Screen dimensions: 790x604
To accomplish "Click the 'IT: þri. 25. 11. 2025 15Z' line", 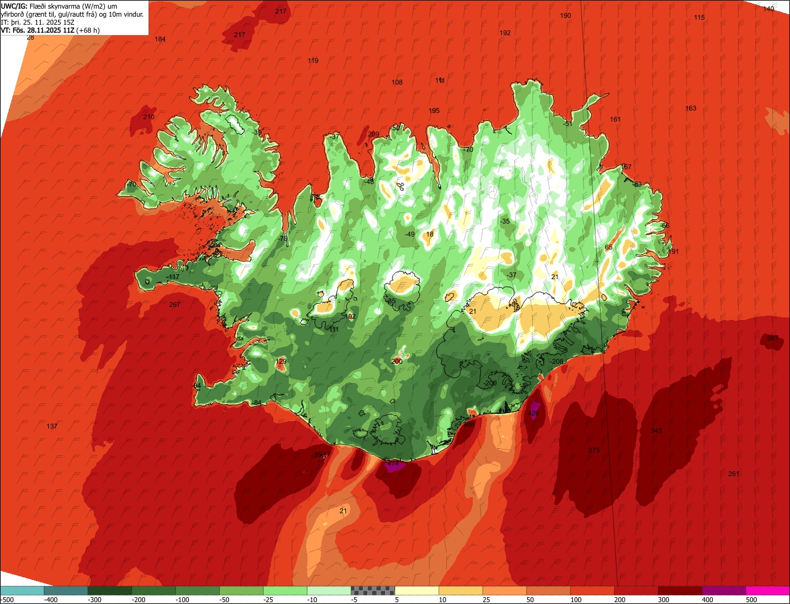I will 38,22.
